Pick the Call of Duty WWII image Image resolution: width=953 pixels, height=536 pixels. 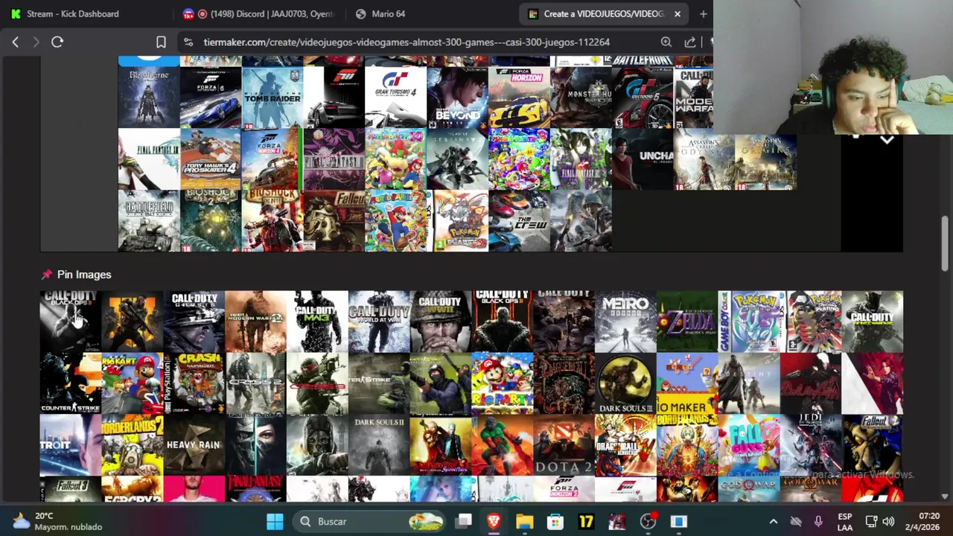tap(441, 322)
